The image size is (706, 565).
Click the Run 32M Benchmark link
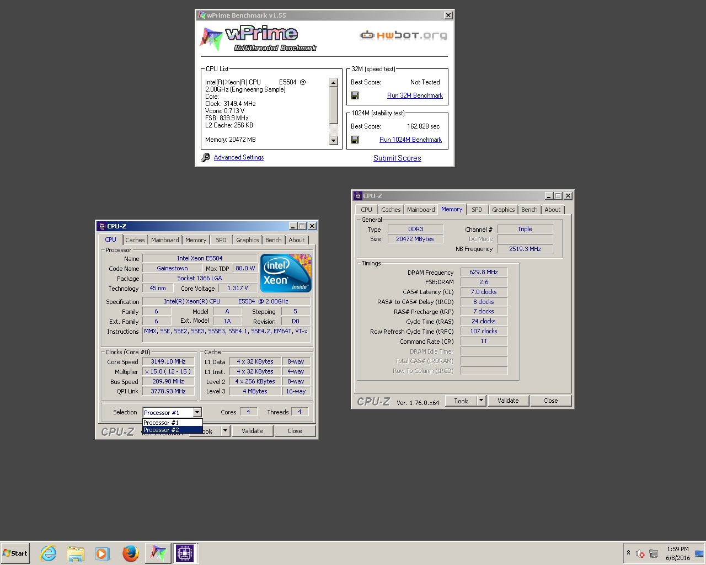[415, 95]
